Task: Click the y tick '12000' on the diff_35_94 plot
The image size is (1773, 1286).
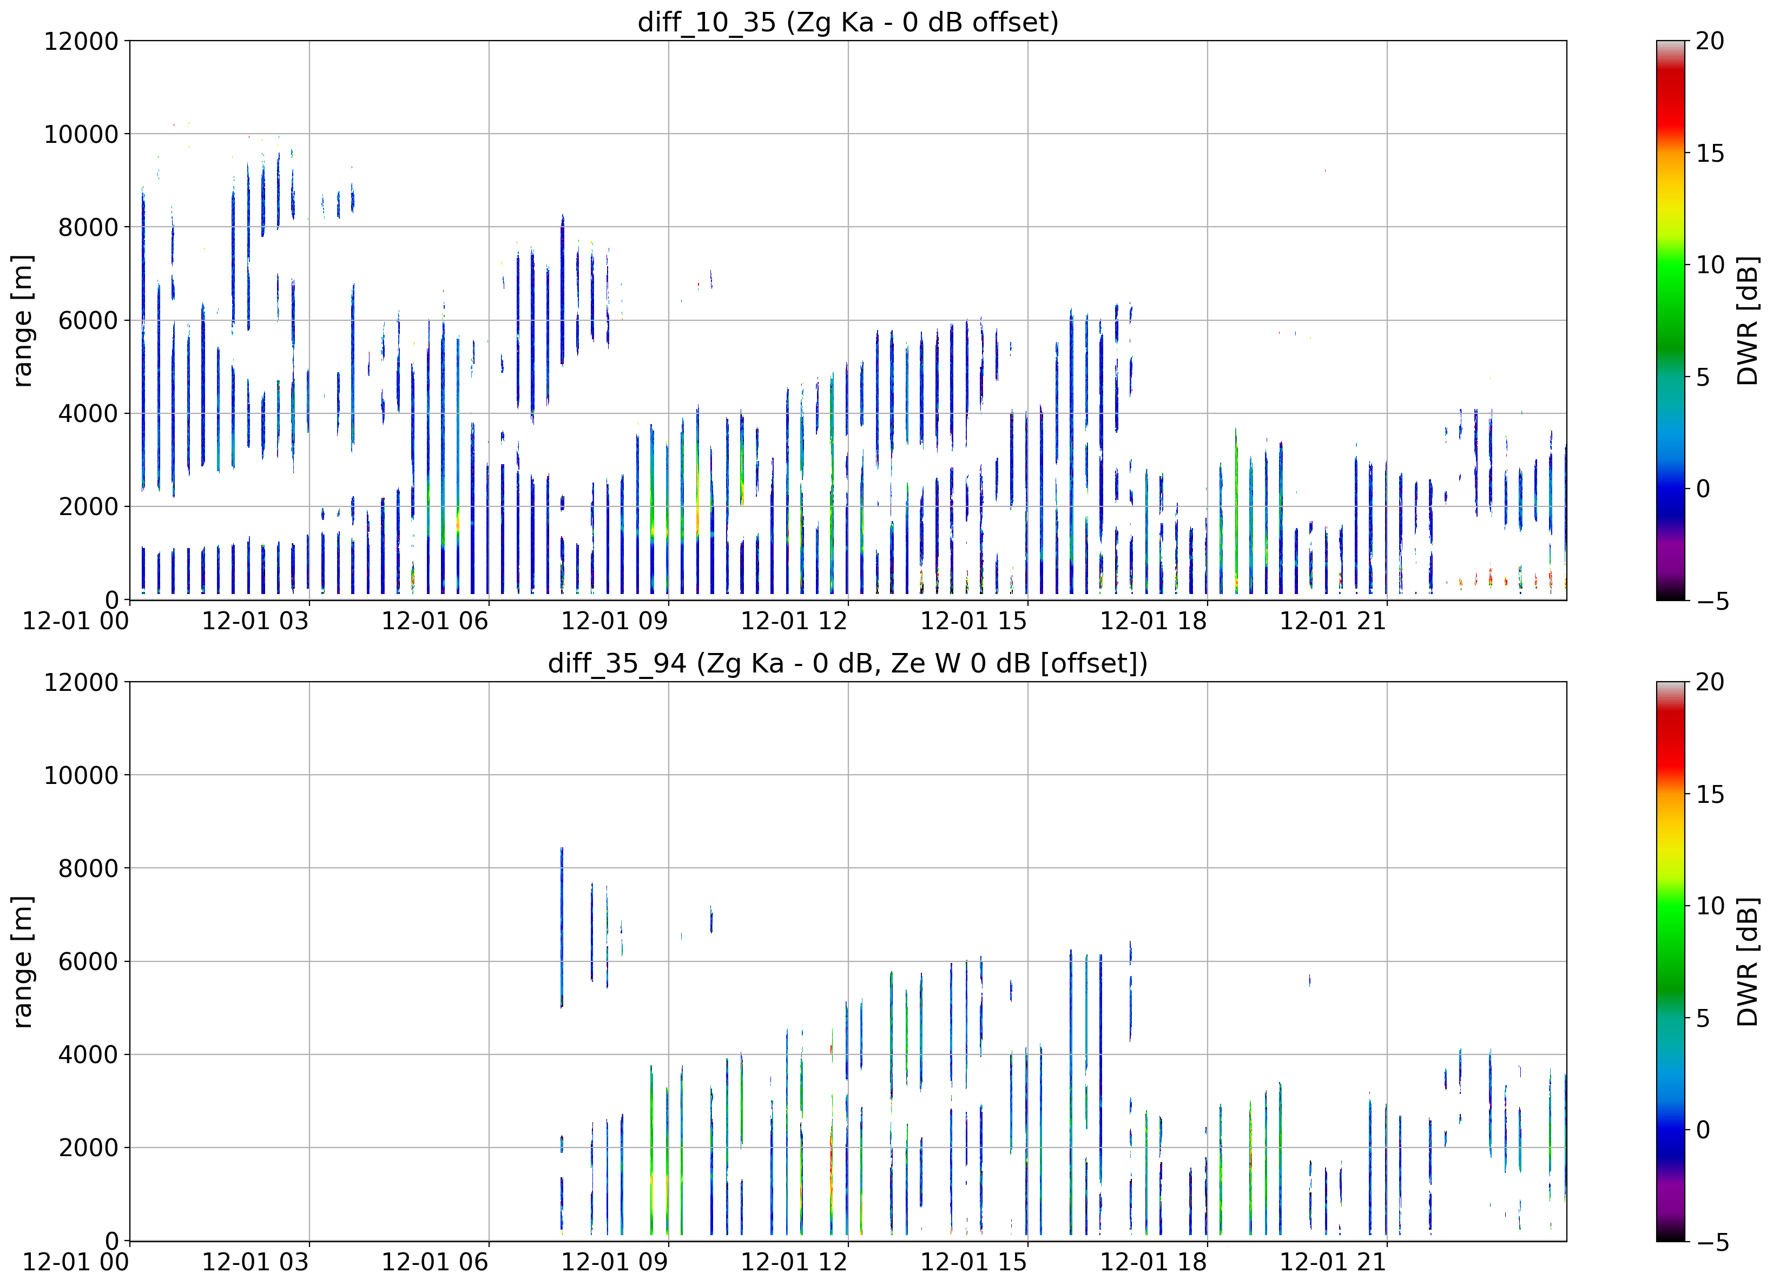Action: coord(81,682)
